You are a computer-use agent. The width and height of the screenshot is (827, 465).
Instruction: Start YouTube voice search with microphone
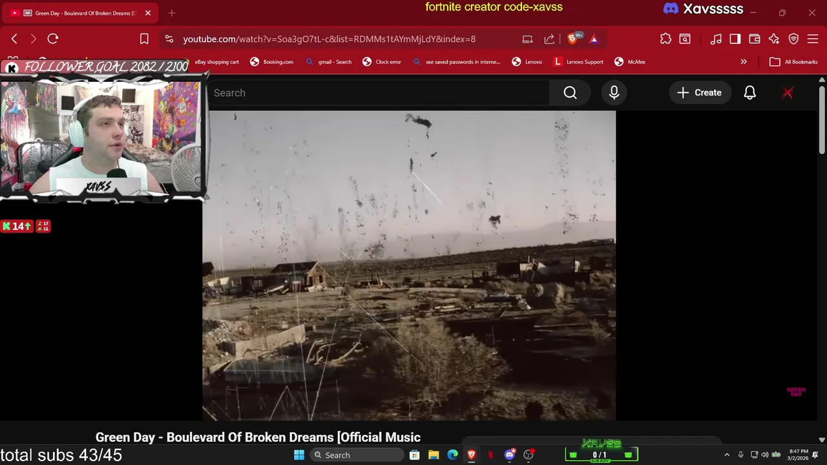point(614,92)
